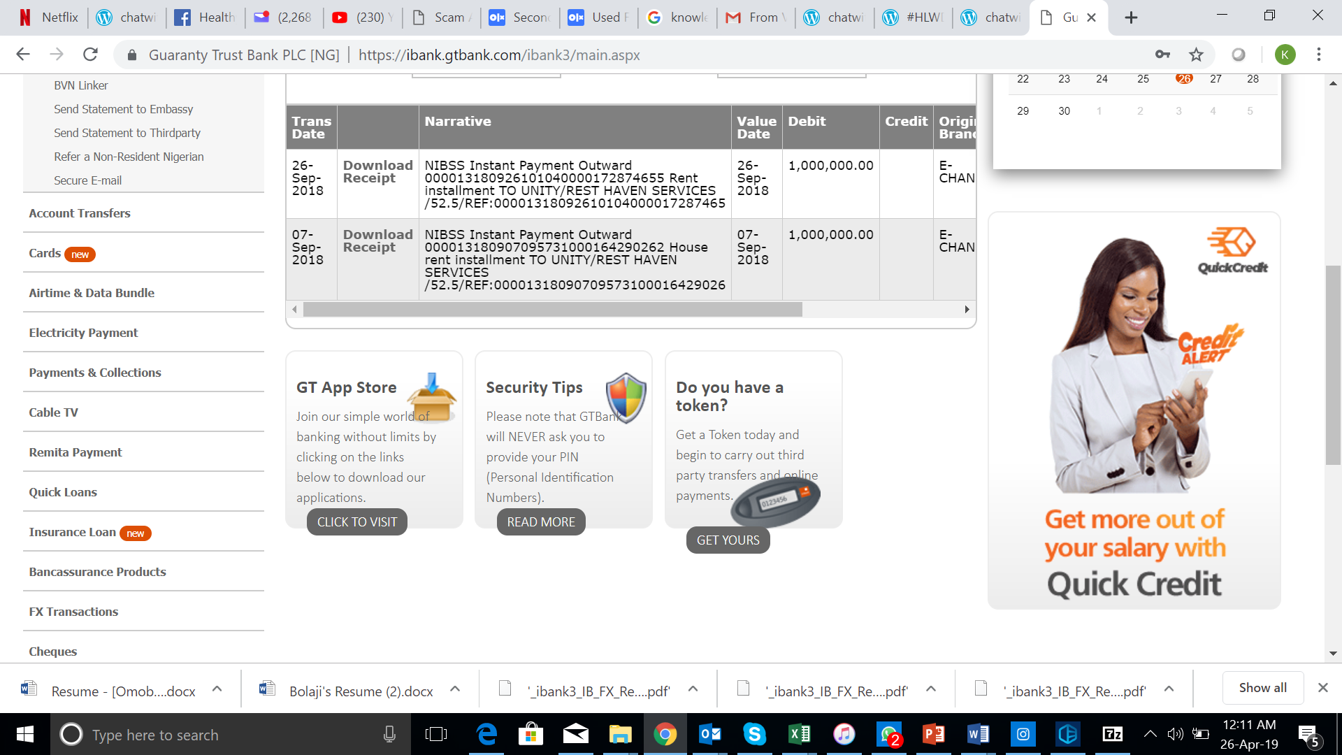Click the browser reload icon
The image size is (1342, 755).
tap(90, 55)
